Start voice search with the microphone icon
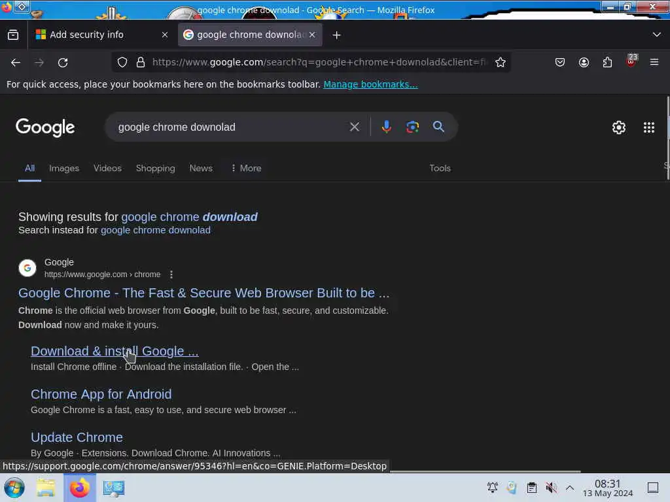The image size is (670, 502). coord(386,127)
